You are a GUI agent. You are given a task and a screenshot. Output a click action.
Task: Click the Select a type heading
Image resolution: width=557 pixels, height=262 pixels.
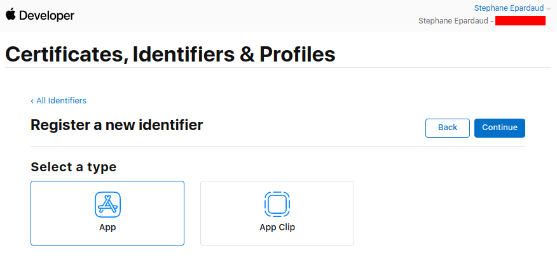73,167
